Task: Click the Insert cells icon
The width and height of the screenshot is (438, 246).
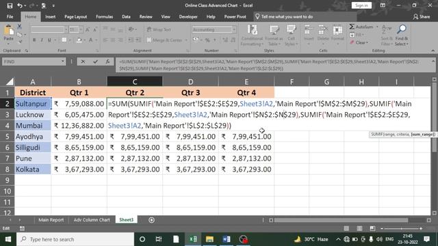Action: (309, 30)
